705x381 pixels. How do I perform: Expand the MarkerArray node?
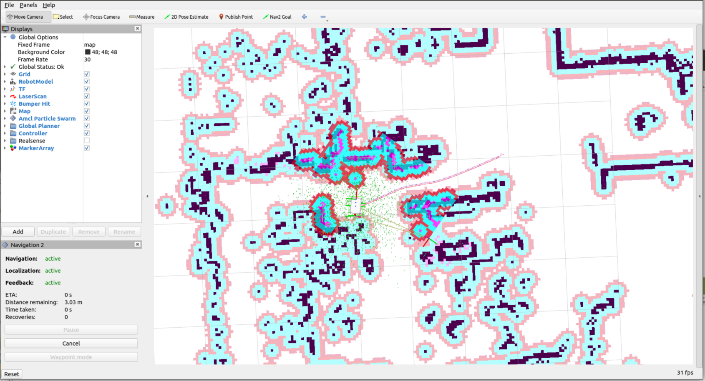click(x=5, y=148)
